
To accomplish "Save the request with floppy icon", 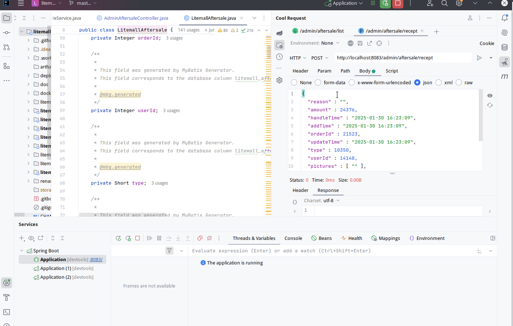I will (x=360, y=43).
